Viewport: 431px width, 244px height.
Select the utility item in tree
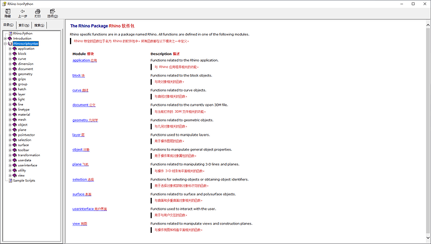point(22,171)
